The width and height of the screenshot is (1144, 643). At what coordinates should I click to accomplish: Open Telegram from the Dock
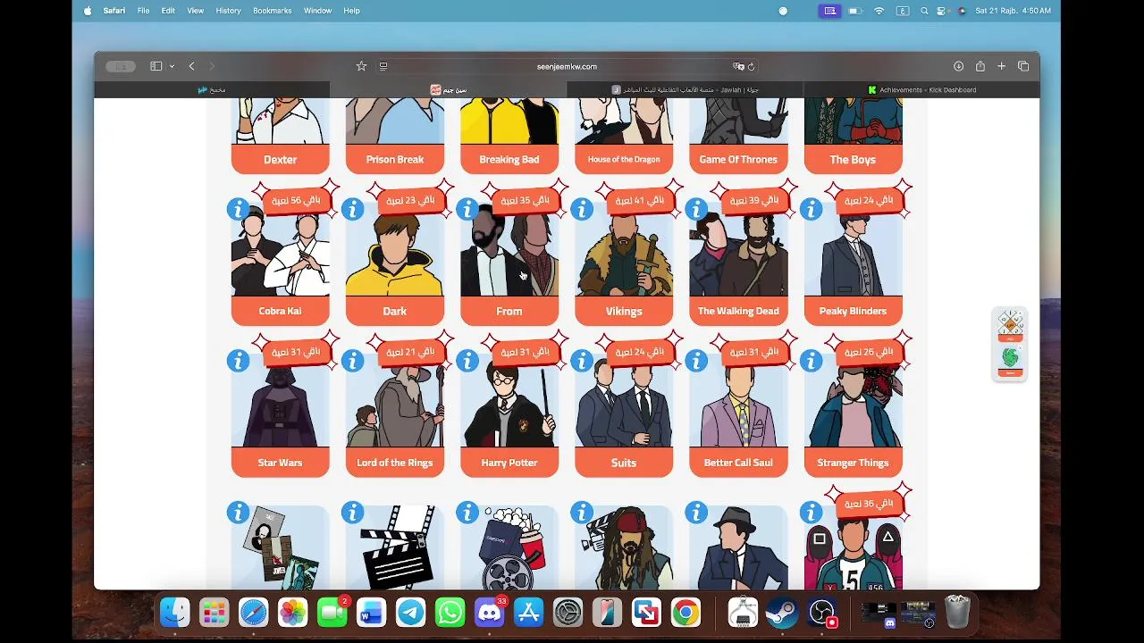click(411, 612)
